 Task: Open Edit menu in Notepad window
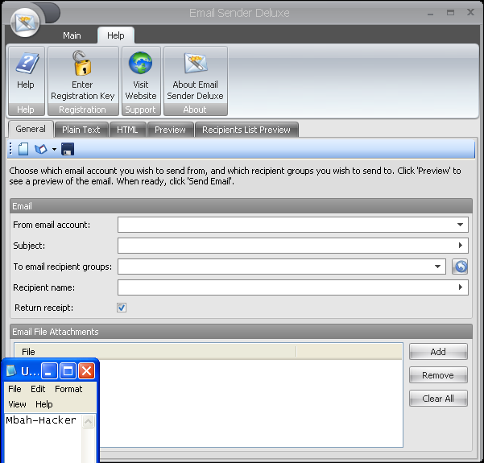pos(38,389)
